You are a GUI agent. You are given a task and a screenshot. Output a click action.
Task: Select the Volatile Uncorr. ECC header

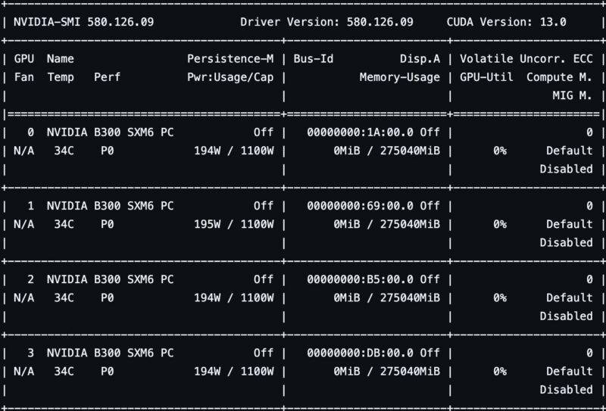[526, 59]
